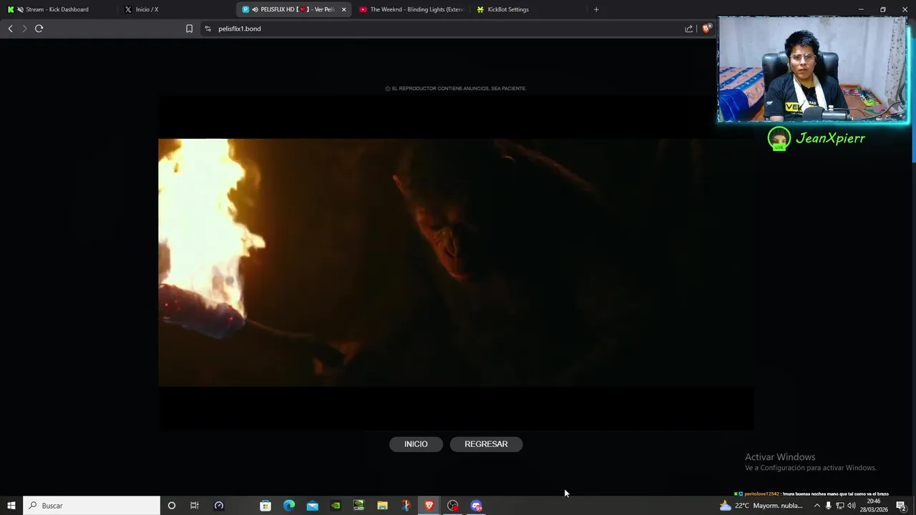Screen dimensions: 916x515
Task: Open the speedometer app on taskbar
Action: [219, 506]
